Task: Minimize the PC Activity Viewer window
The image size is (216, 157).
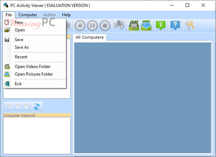Action: (172, 6)
